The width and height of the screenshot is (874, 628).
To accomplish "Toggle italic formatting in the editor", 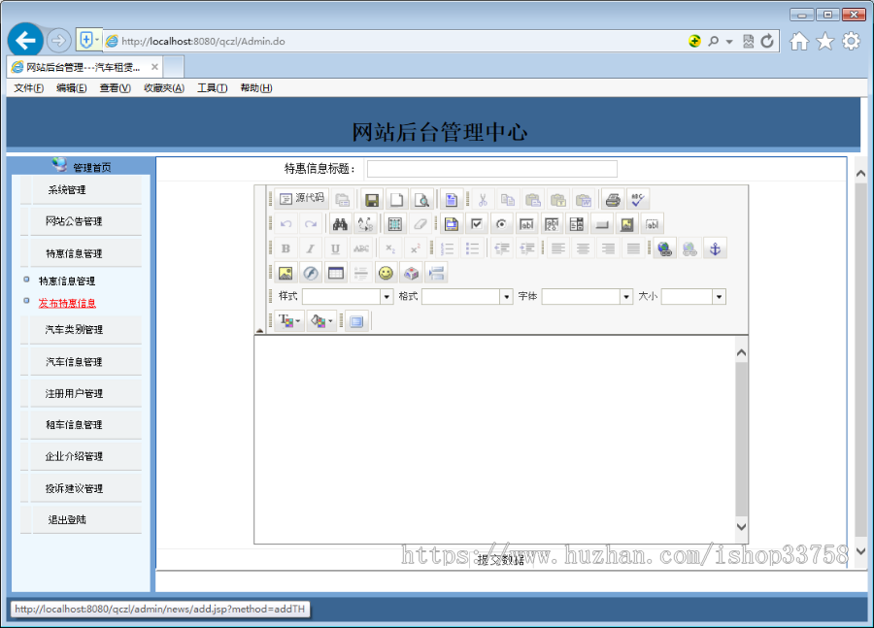I will click(x=310, y=248).
